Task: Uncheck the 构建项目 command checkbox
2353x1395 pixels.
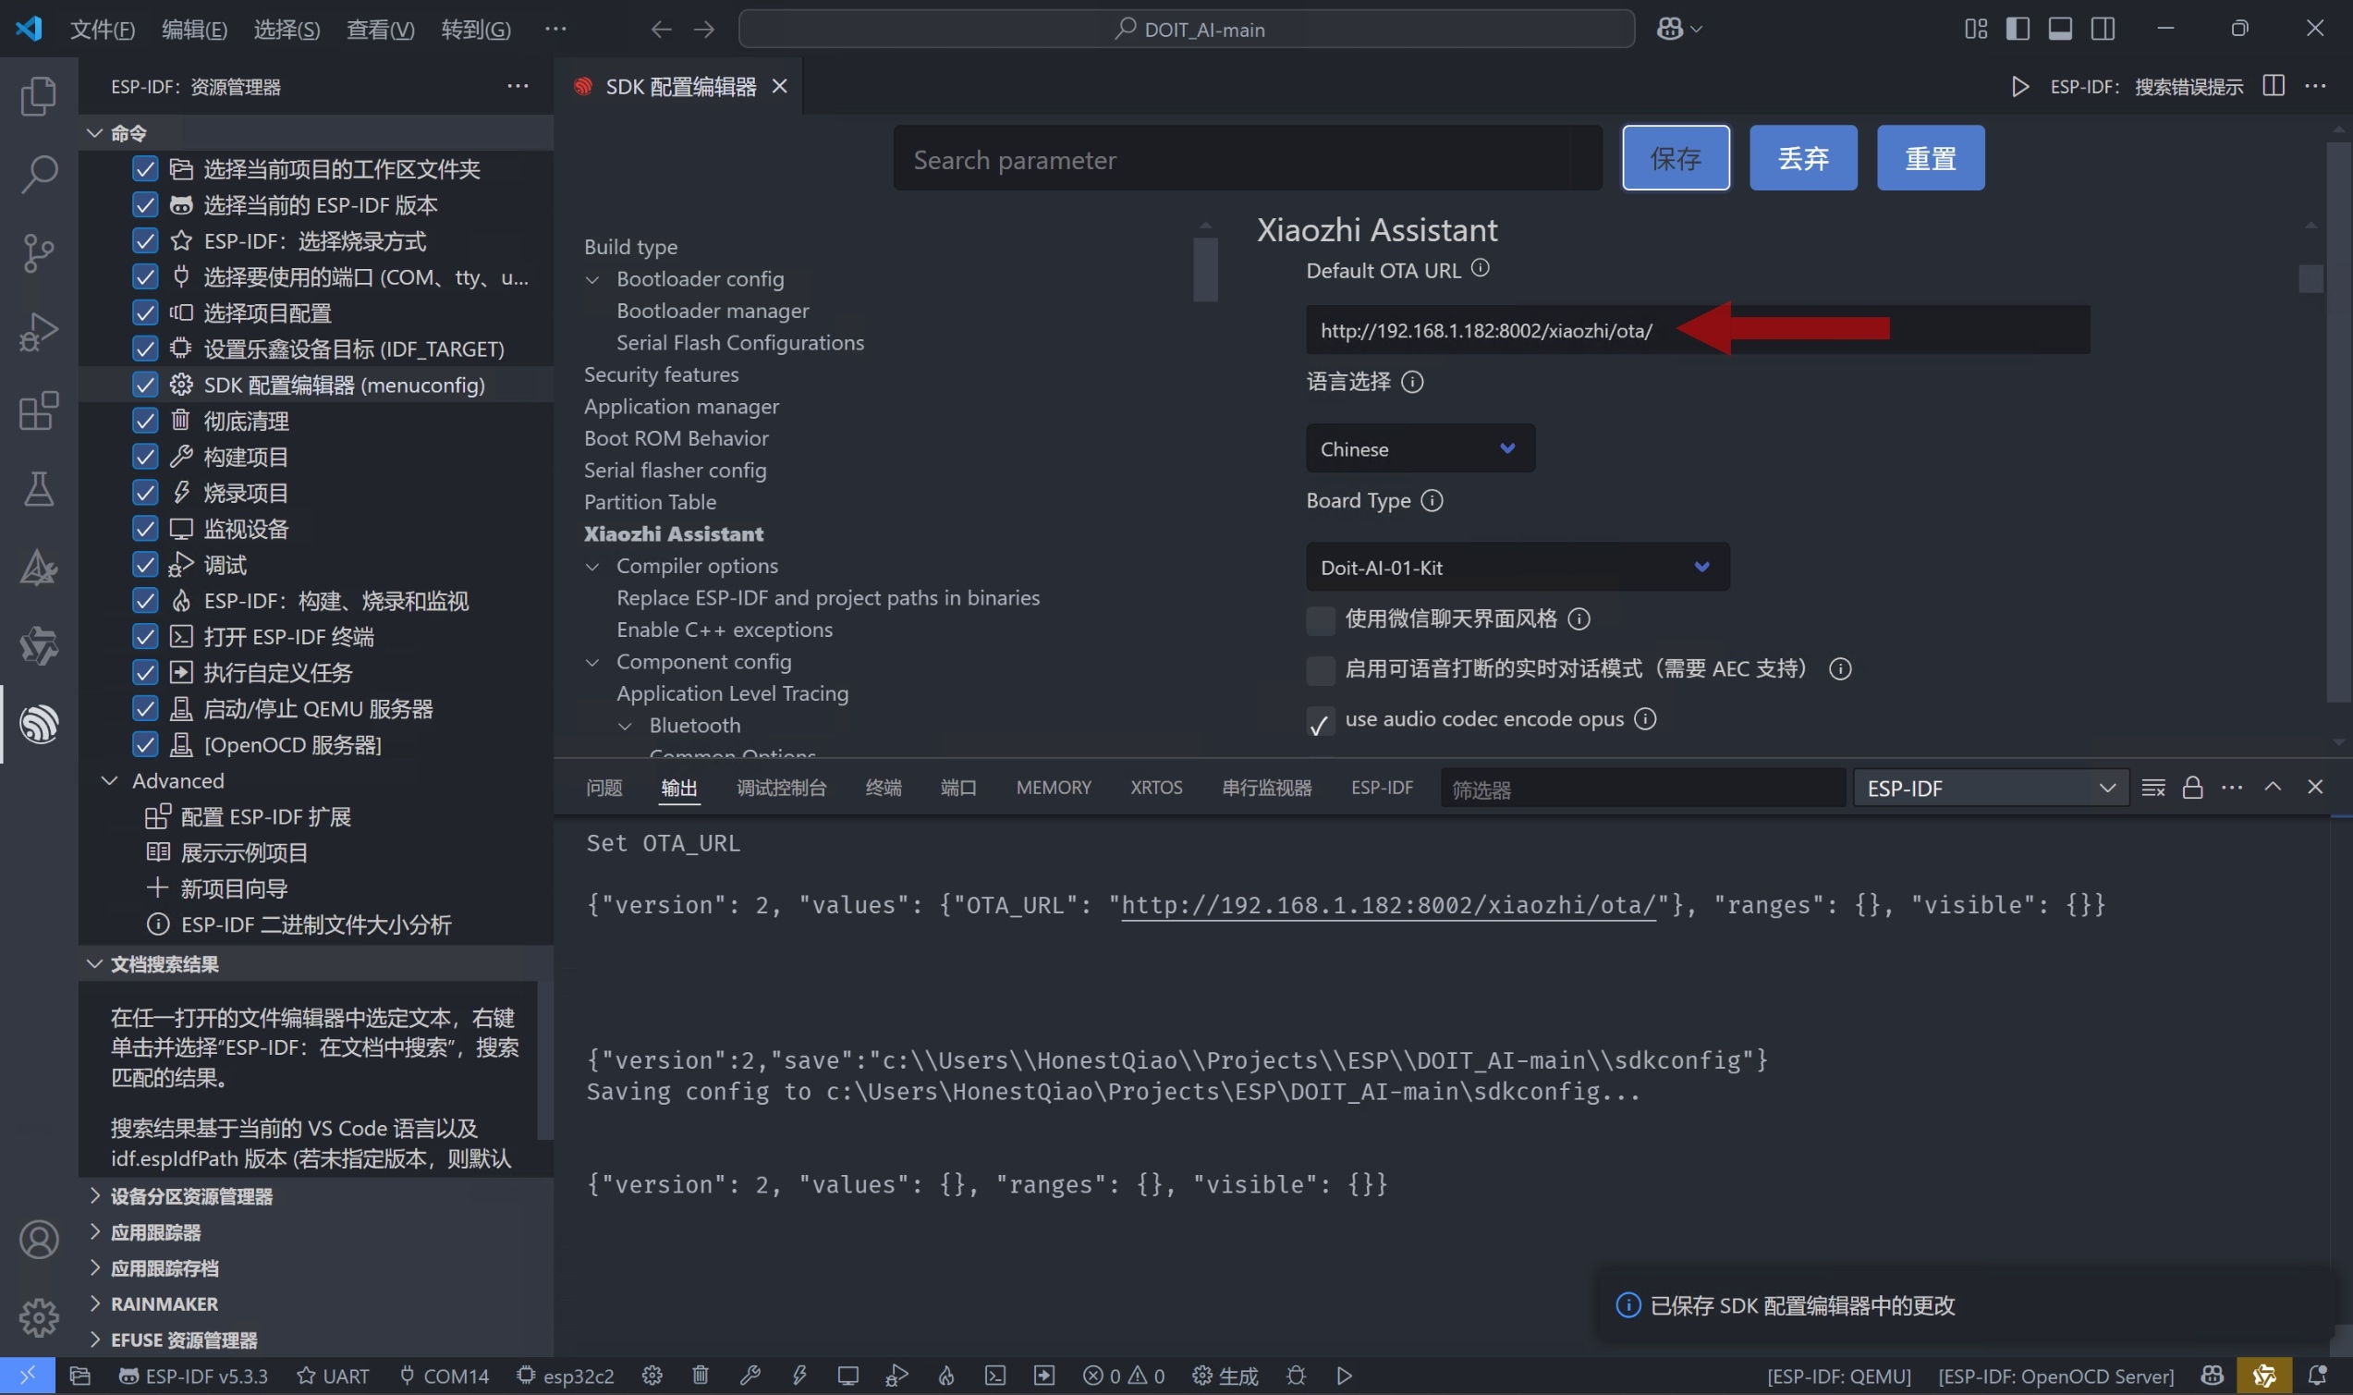Action: (x=145, y=457)
